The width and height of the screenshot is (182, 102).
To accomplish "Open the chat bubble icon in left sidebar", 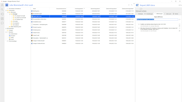I will tap(2, 23).
